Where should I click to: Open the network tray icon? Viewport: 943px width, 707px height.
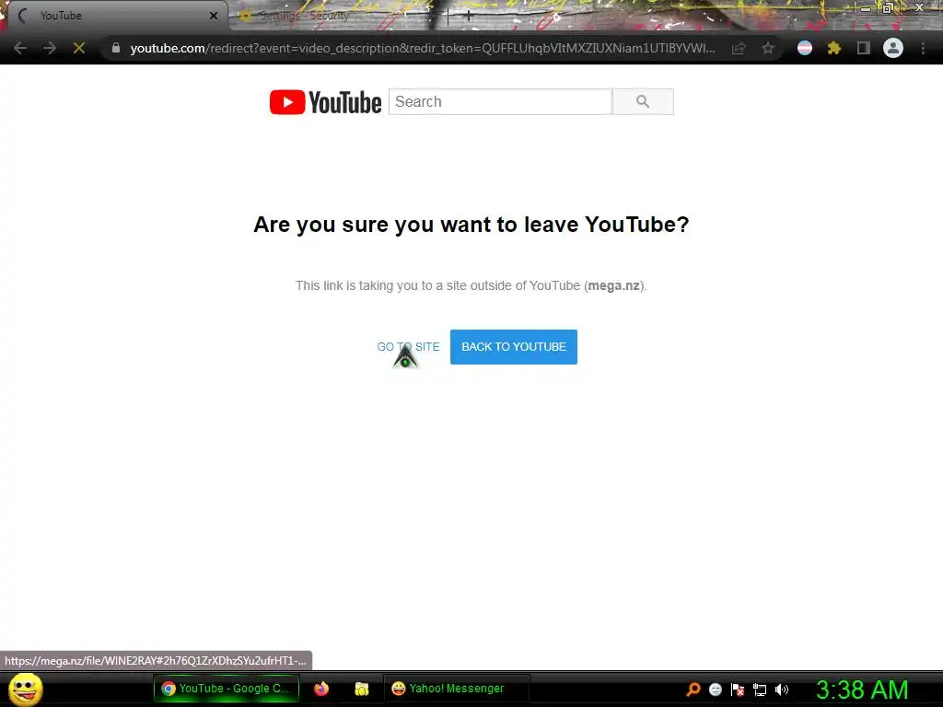point(760,690)
